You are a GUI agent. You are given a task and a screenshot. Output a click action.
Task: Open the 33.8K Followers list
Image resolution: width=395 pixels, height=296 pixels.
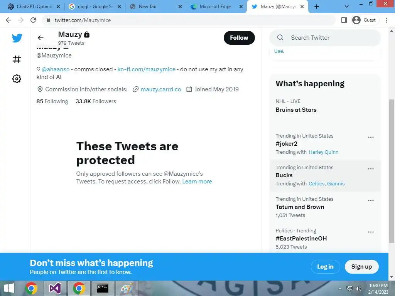[96, 101]
